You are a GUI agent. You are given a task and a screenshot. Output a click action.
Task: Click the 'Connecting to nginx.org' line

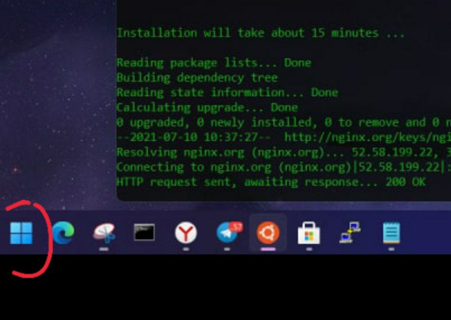[x=284, y=167]
